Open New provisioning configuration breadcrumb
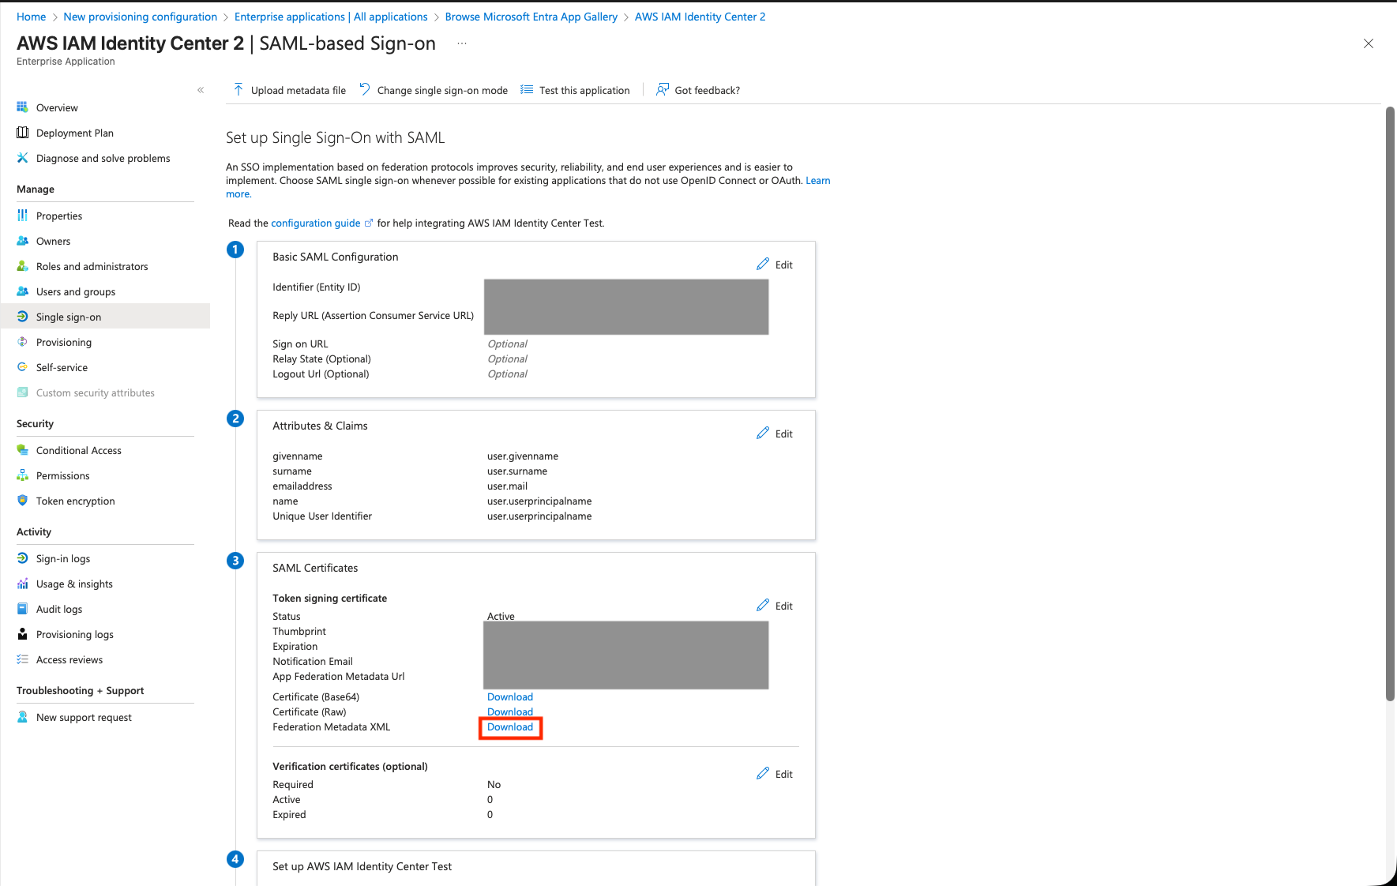The image size is (1397, 886). [141, 17]
